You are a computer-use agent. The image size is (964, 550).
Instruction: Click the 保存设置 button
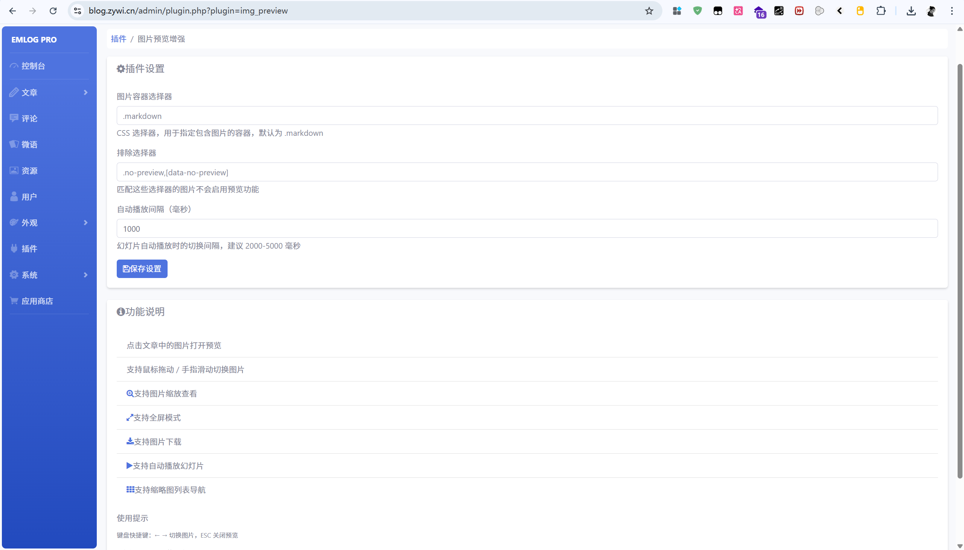pyautogui.click(x=142, y=269)
